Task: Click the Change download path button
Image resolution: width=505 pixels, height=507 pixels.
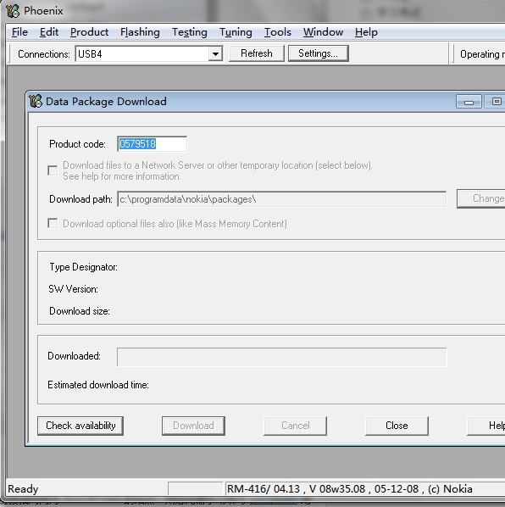Action: click(x=481, y=198)
